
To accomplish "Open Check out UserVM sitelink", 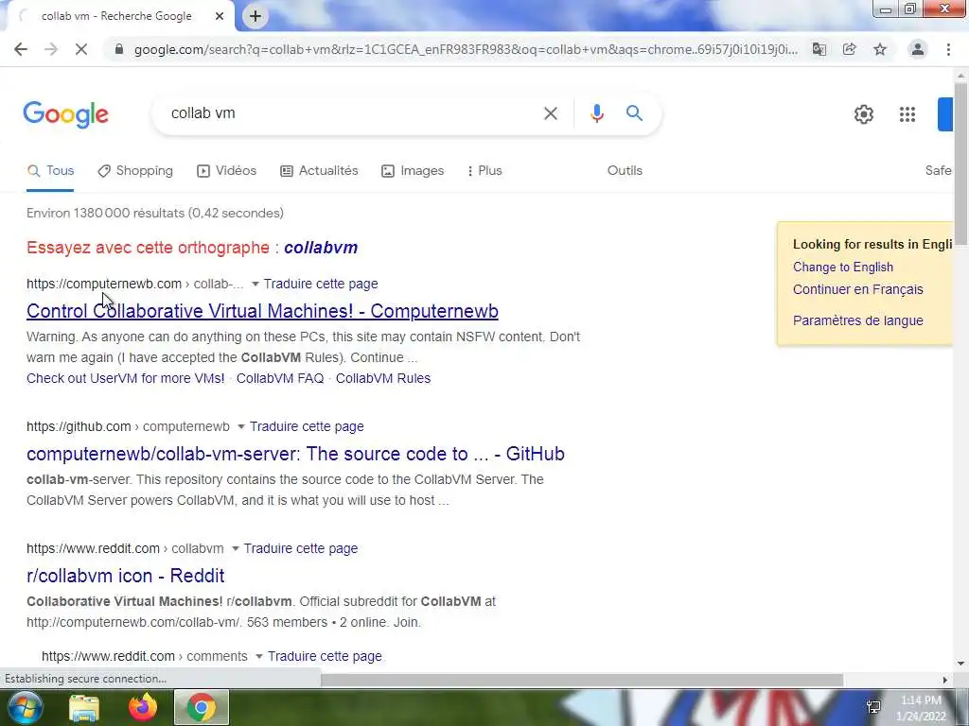I will [x=126, y=378].
